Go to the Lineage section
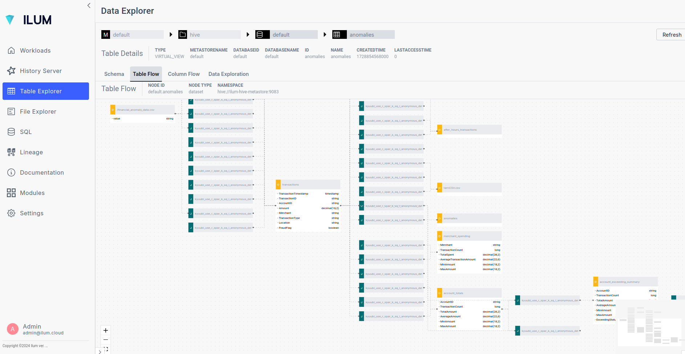Image resolution: width=685 pixels, height=354 pixels. click(x=31, y=152)
